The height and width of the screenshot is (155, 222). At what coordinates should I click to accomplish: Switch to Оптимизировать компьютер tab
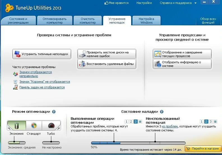(55, 21)
